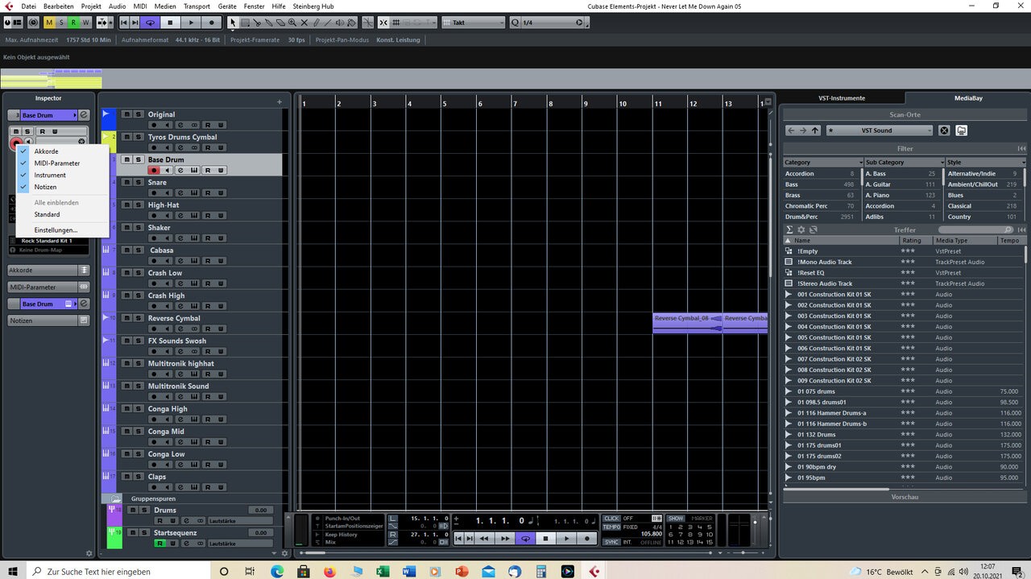
Task: Switch to the MediaBay tab
Action: pos(968,98)
